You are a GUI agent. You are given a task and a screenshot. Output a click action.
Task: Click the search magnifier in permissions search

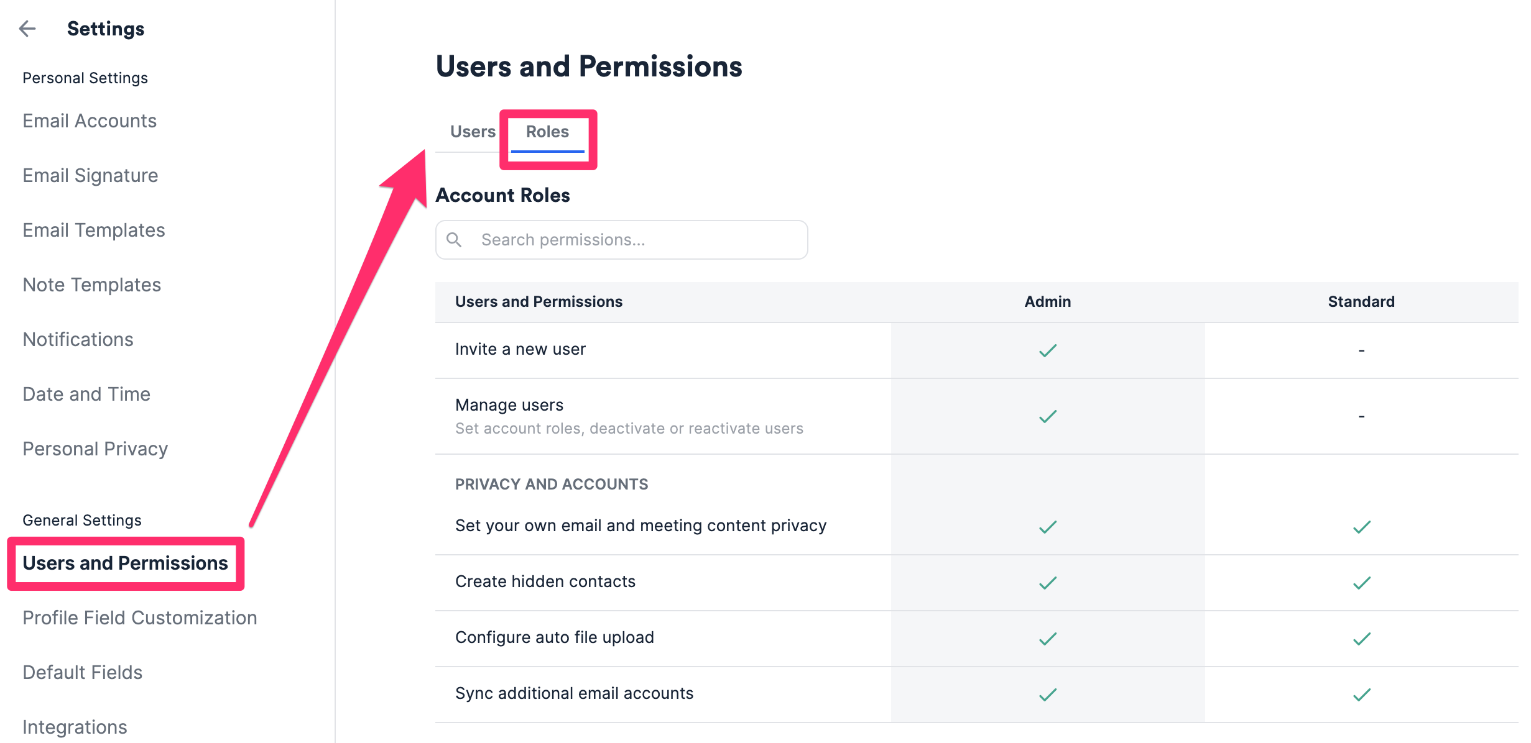(455, 239)
